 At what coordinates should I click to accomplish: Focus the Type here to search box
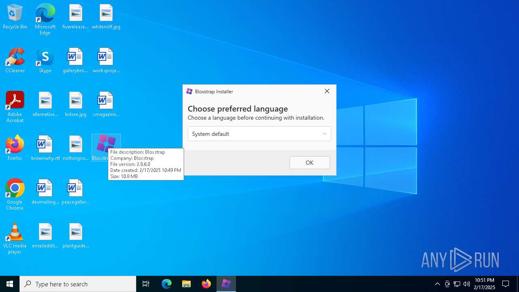pos(78,284)
